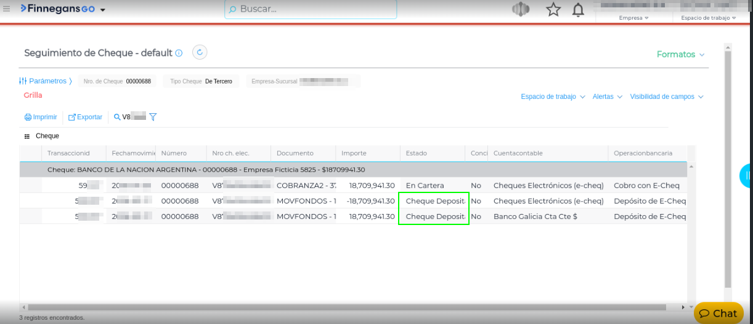753x324 pixels.
Task: Open the notifications bell
Action: point(578,10)
